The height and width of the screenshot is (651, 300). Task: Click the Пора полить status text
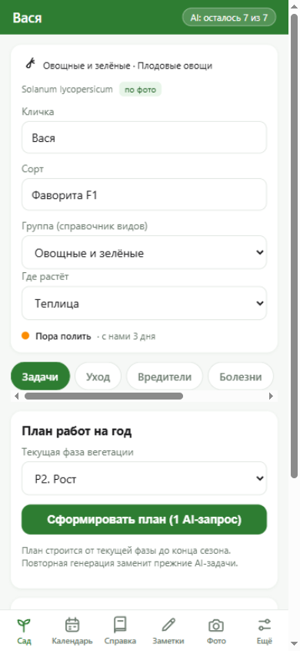point(63,336)
